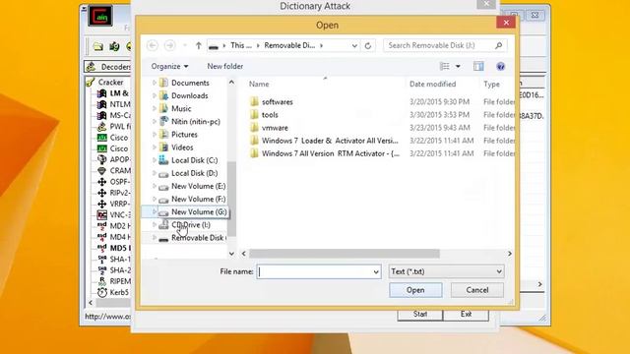Viewport: 630px width, 354px height.
Task: Select the tools folder icon
Action: pos(254,114)
